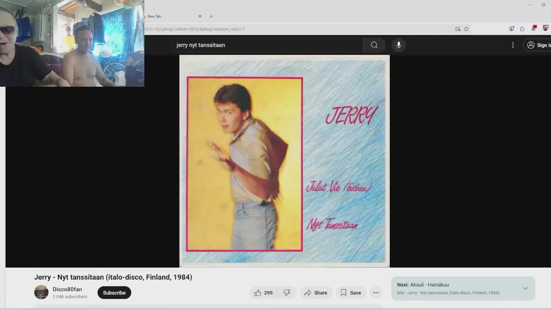Expand the Next: Aksuli - Heinäkuu mix panel
Viewport: 551px width, 310px height.
coord(525,288)
